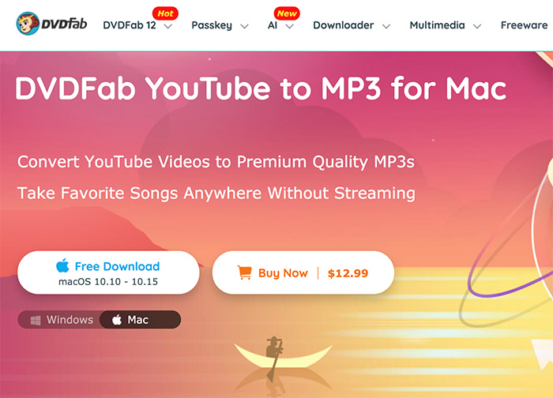553x398 pixels.
Task: Click the Windows logo icon in platform switcher
Action: [x=36, y=320]
